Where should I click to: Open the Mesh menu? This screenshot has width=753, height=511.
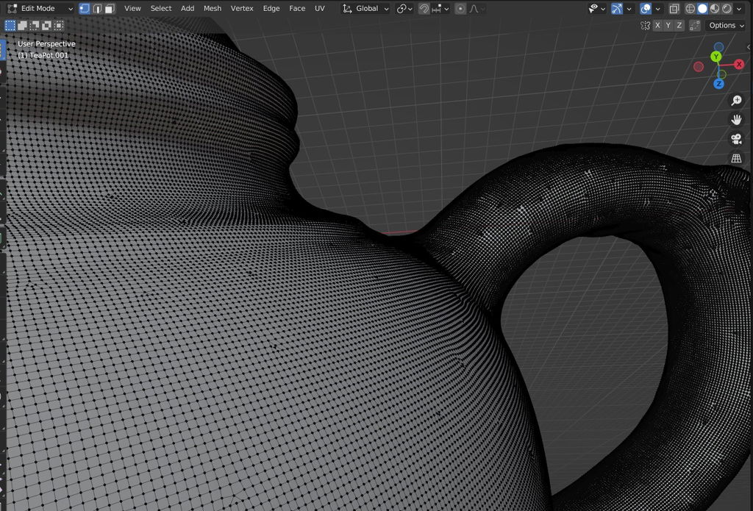213,8
